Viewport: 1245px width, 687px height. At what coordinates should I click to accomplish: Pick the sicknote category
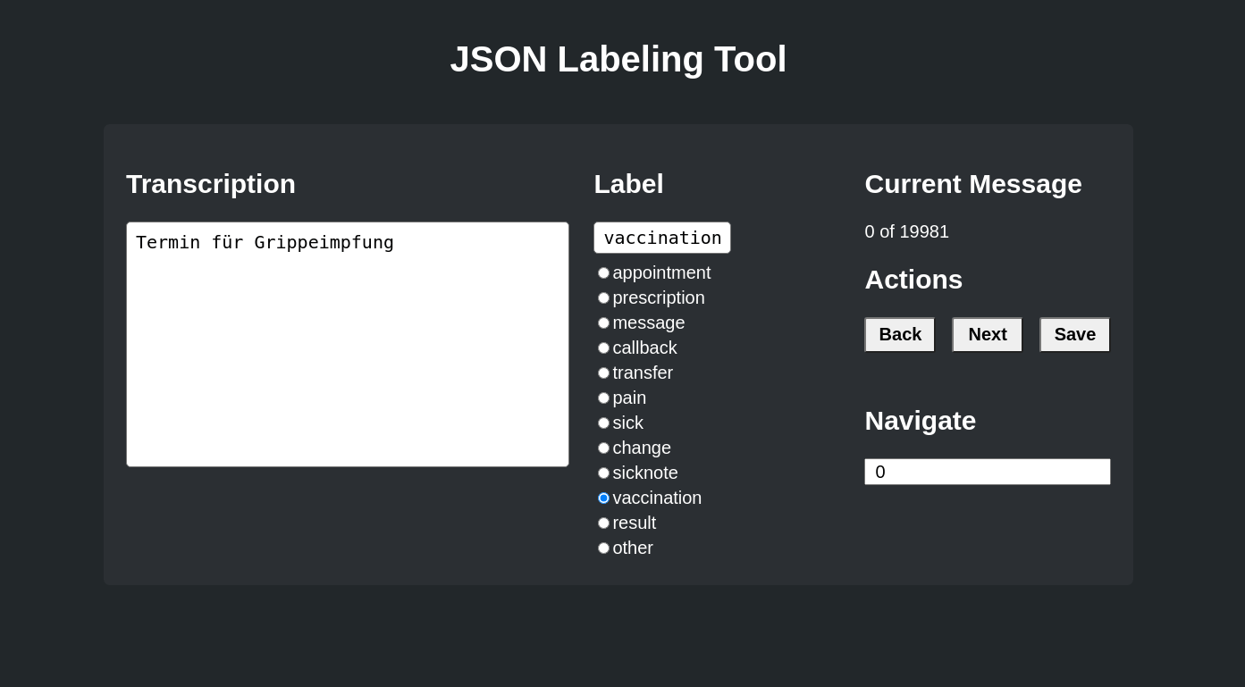tap(603, 473)
